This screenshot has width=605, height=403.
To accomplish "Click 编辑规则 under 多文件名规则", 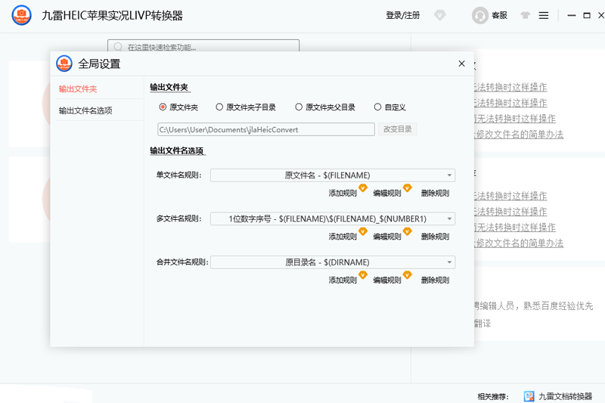I will tap(387, 237).
